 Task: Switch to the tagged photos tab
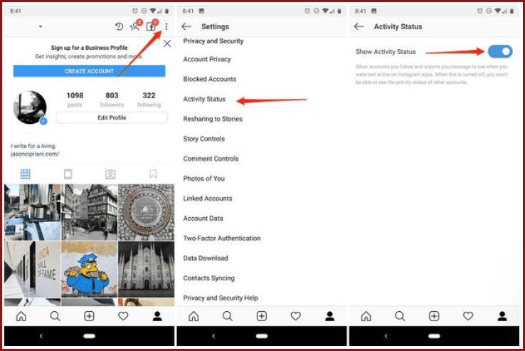110,174
